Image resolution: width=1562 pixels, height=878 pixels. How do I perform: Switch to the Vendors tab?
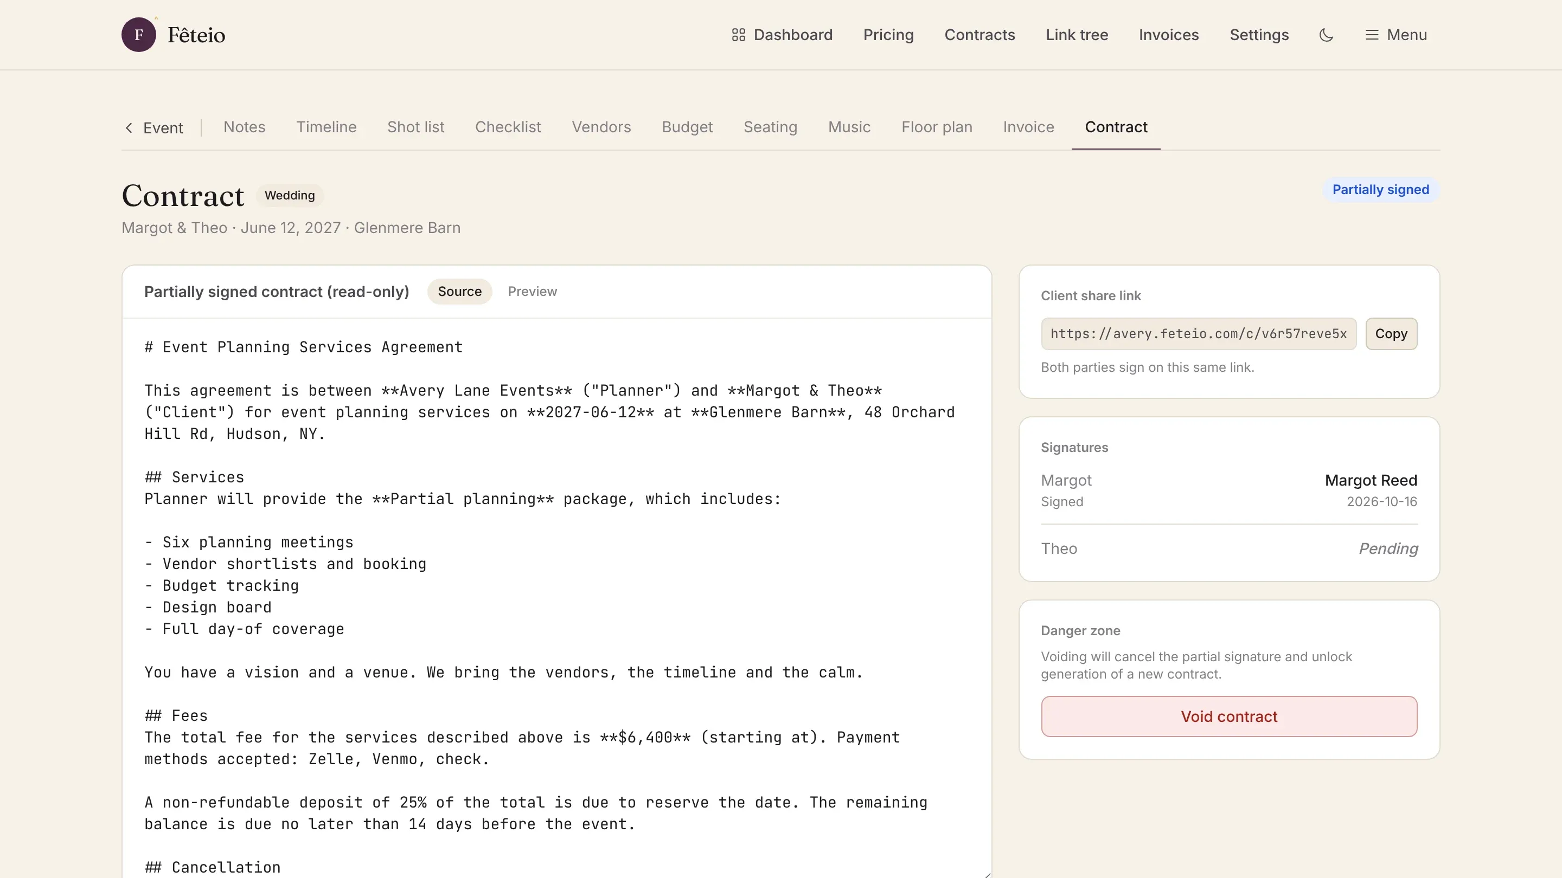click(601, 127)
